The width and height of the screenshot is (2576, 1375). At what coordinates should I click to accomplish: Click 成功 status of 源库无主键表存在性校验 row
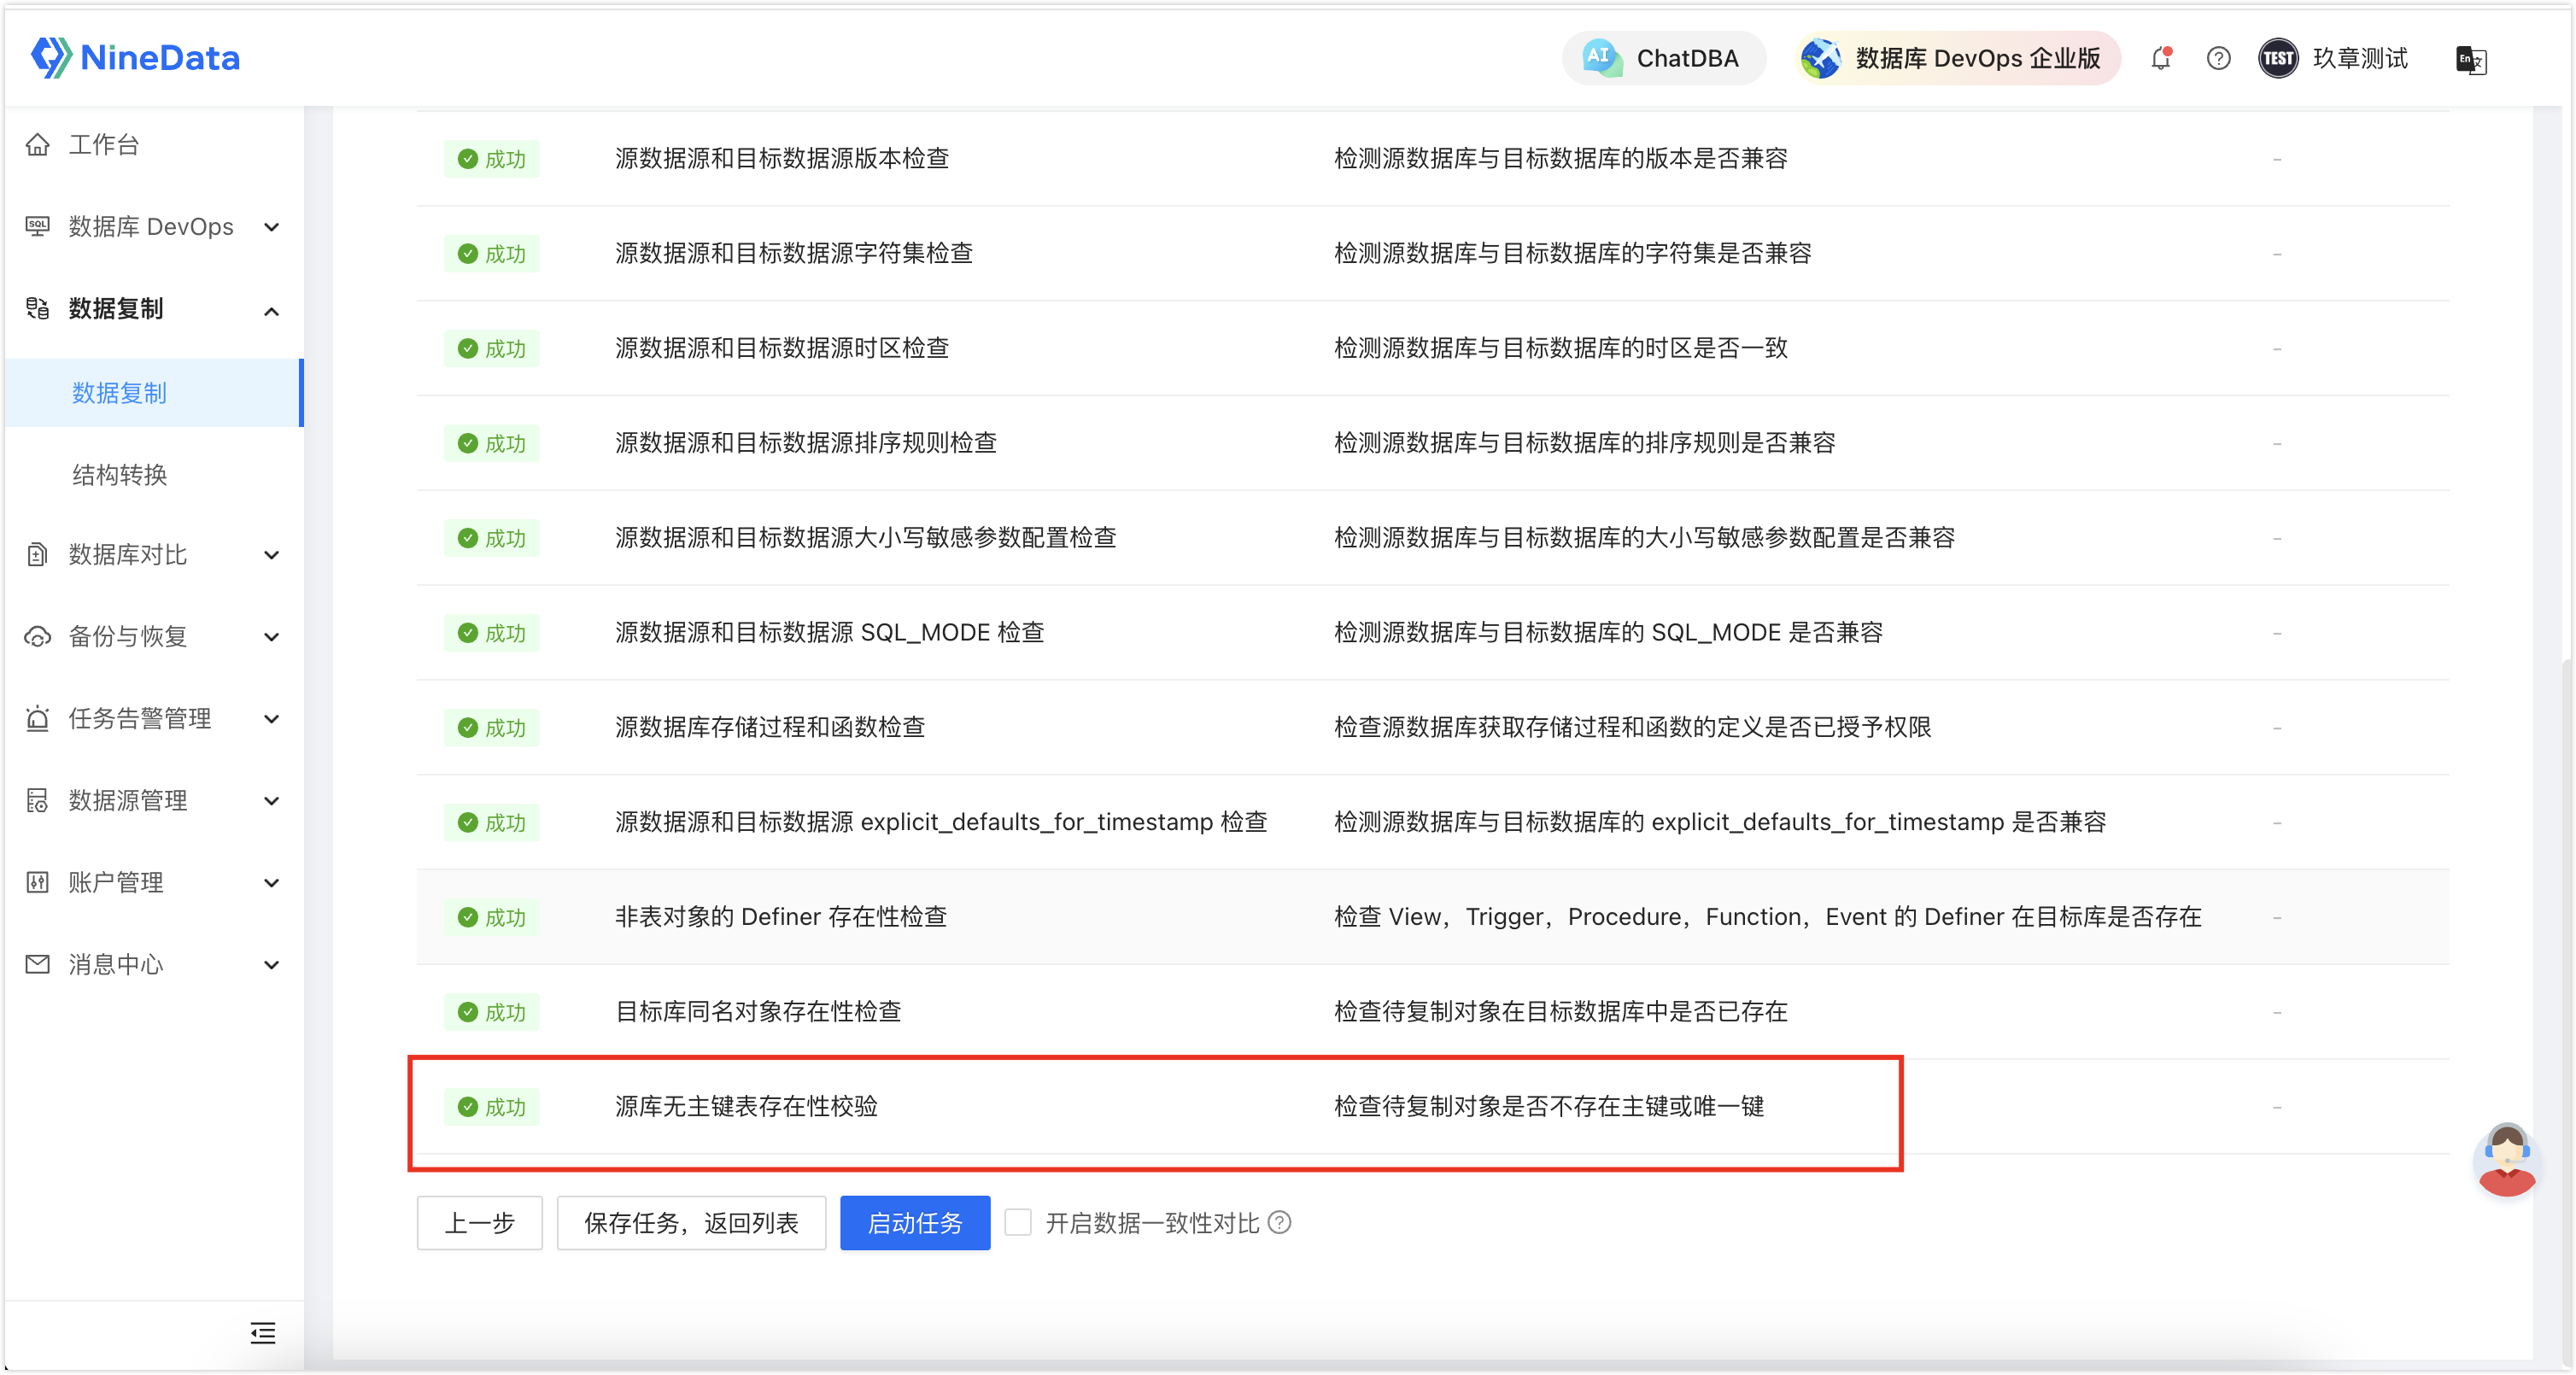click(x=492, y=1107)
